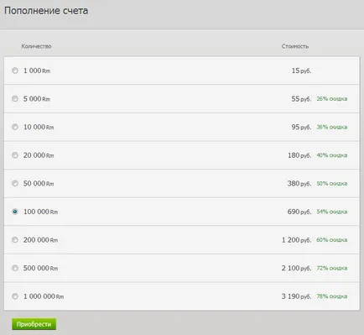Screen dimensions: 364x335
Task: Click the 72% скидка discount label
Action: pos(332,268)
